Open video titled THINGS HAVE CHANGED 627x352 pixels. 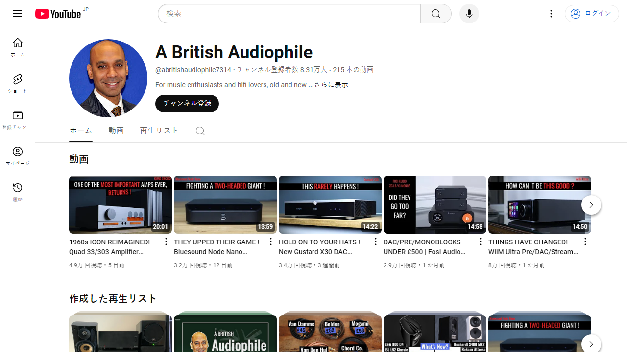click(533, 247)
